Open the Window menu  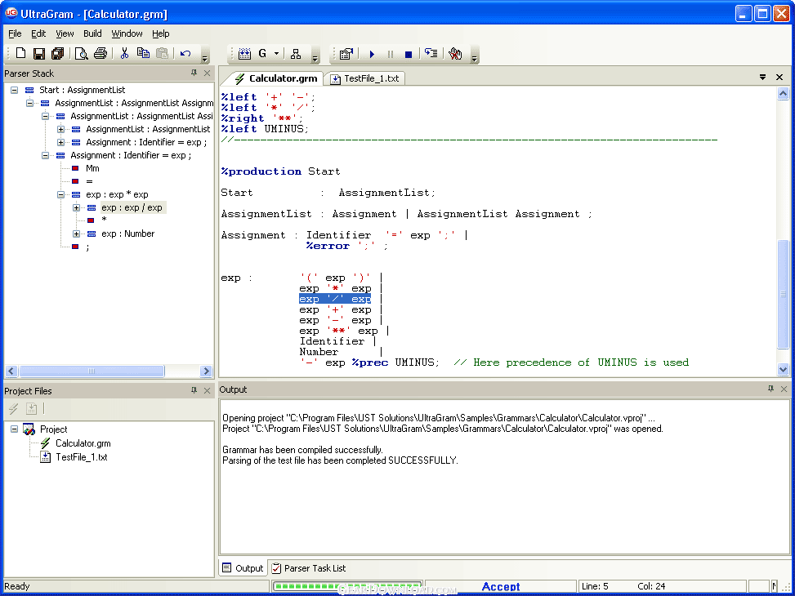[x=127, y=33]
